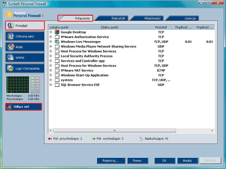Expand the SQL Browser Service EXE entry

coord(51,85)
